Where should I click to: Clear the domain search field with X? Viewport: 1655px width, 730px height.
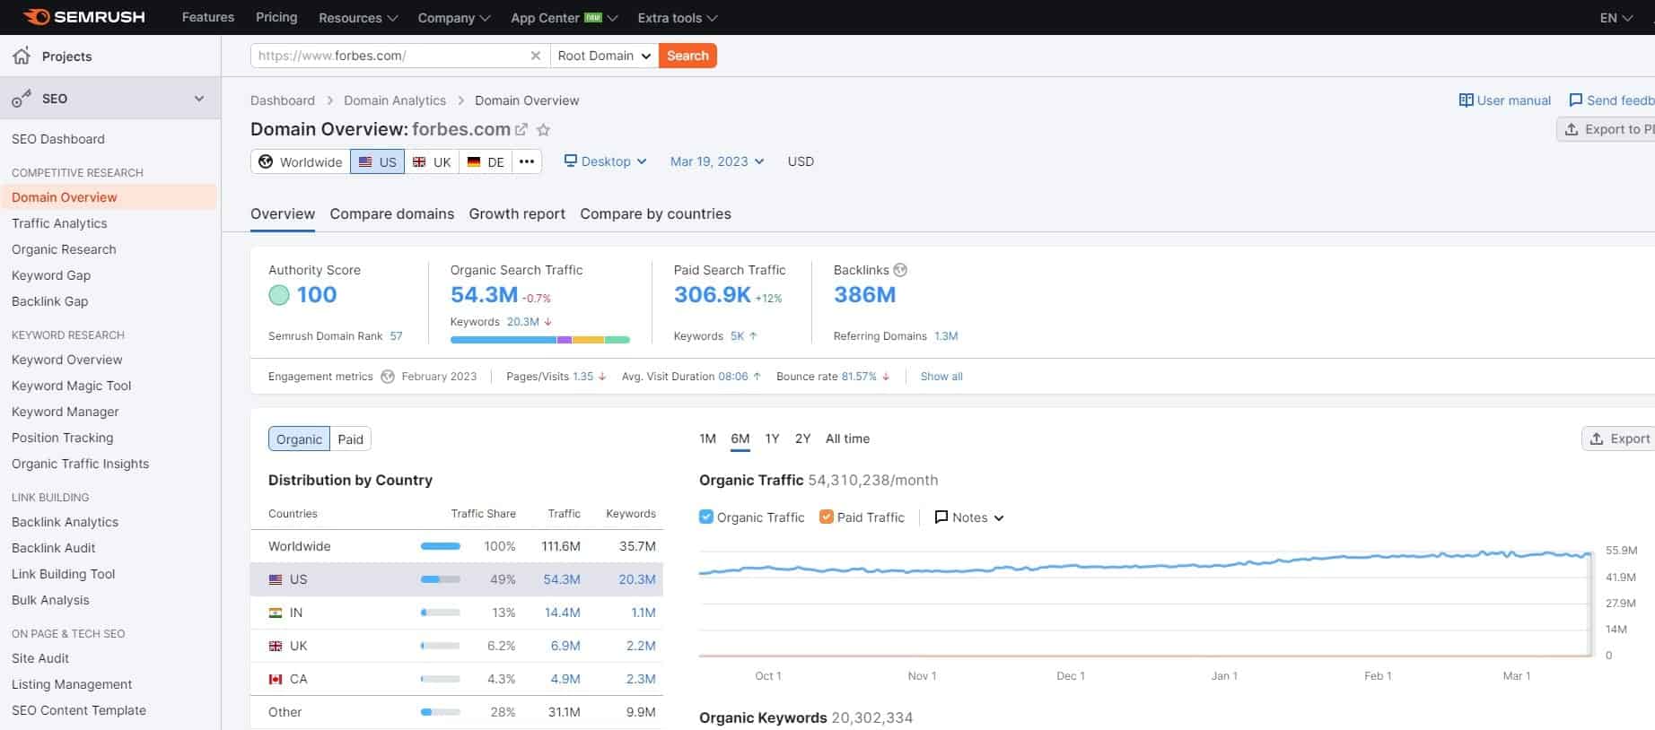536,56
